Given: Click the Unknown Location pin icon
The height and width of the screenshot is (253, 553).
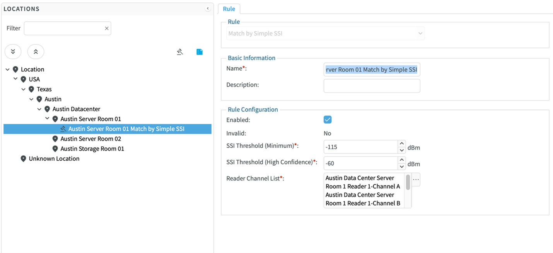Looking at the screenshot, I should tap(23, 159).
